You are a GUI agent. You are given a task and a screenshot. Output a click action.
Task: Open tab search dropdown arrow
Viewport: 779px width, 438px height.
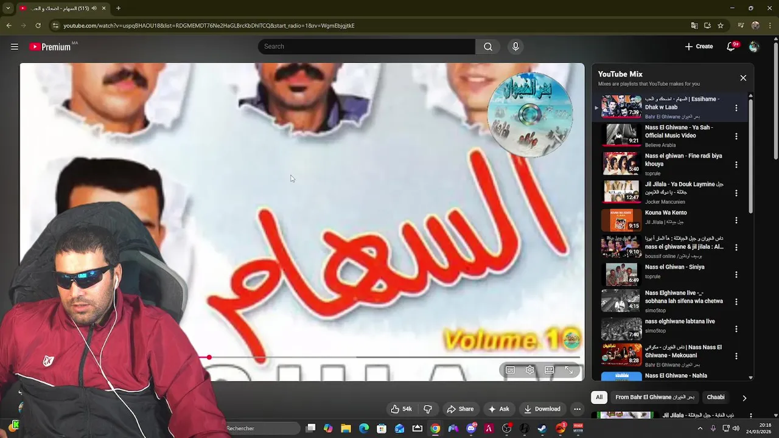click(x=8, y=9)
